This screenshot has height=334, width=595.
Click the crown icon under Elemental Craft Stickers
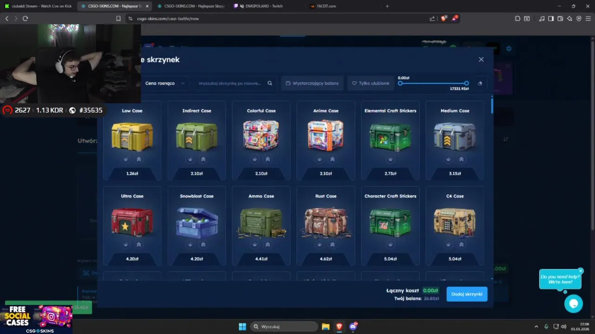click(390, 159)
